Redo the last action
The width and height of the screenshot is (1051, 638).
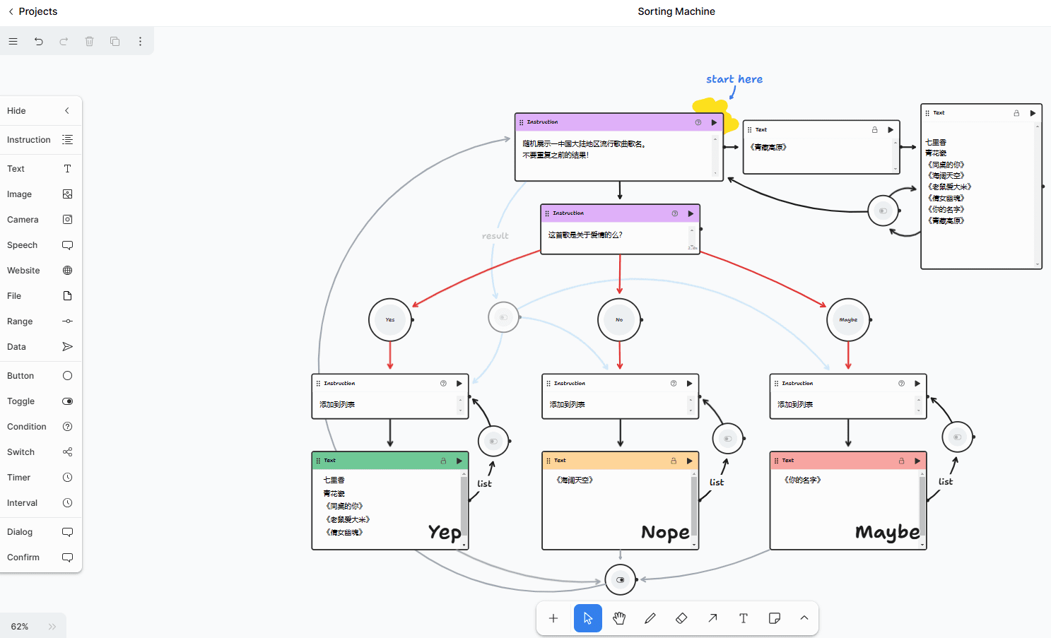(64, 42)
